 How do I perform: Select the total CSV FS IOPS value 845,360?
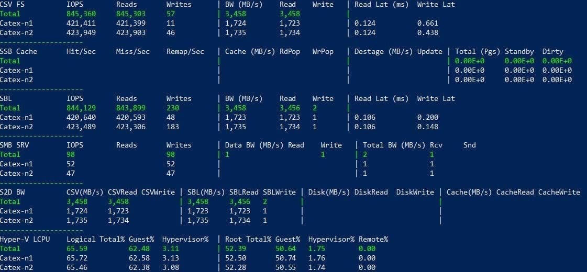(x=81, y=14)
